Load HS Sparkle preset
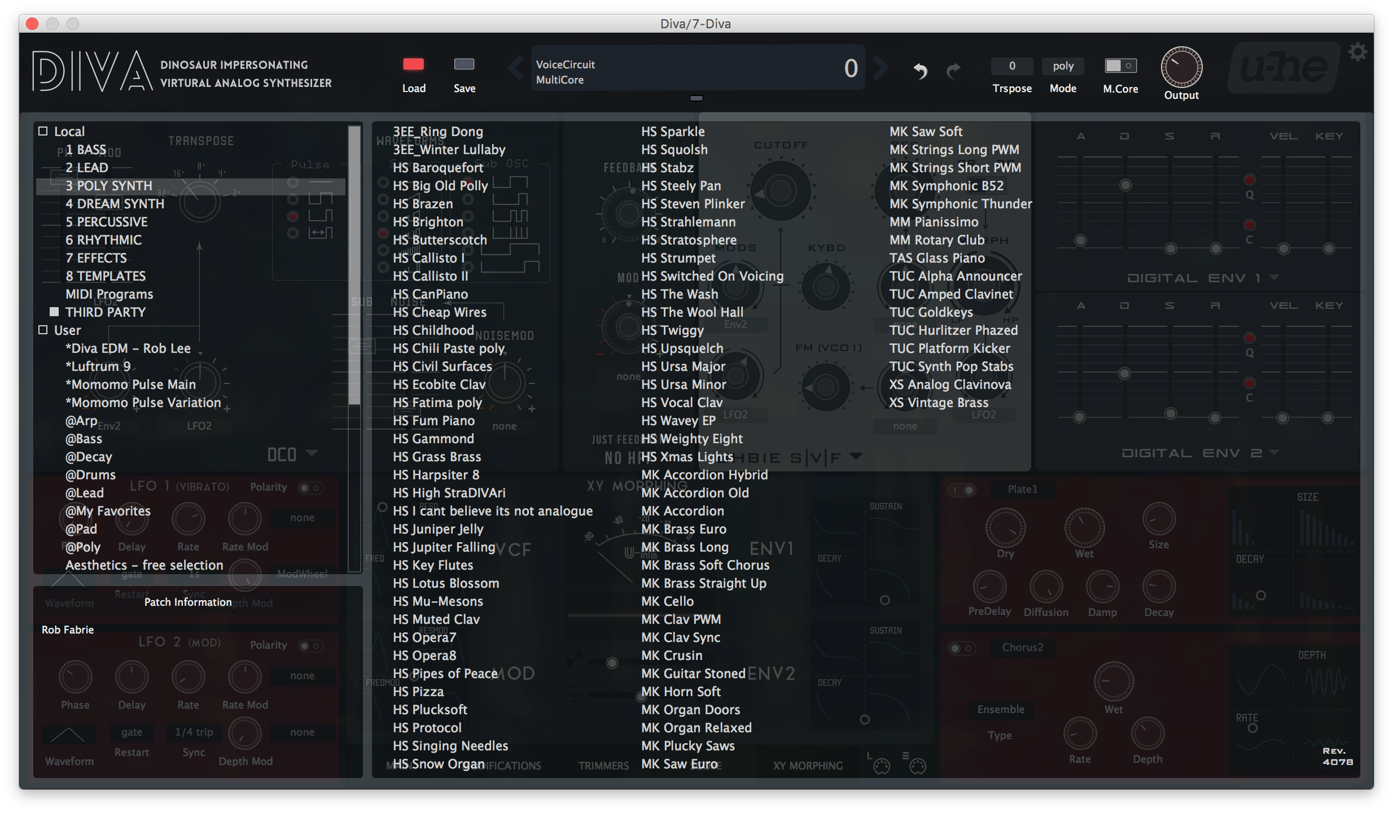The height and width of the screenshot is (813, 1393). coord(673,132)
